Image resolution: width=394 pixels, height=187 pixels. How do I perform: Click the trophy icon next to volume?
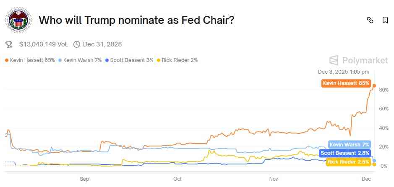9,44
